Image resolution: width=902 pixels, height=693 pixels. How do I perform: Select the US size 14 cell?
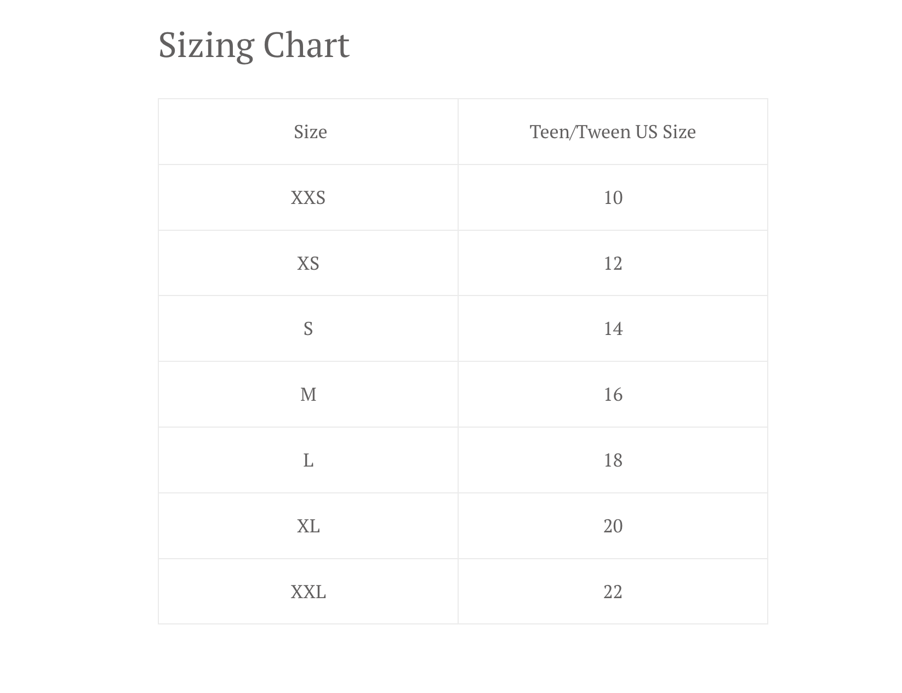[x=613, y=329]
